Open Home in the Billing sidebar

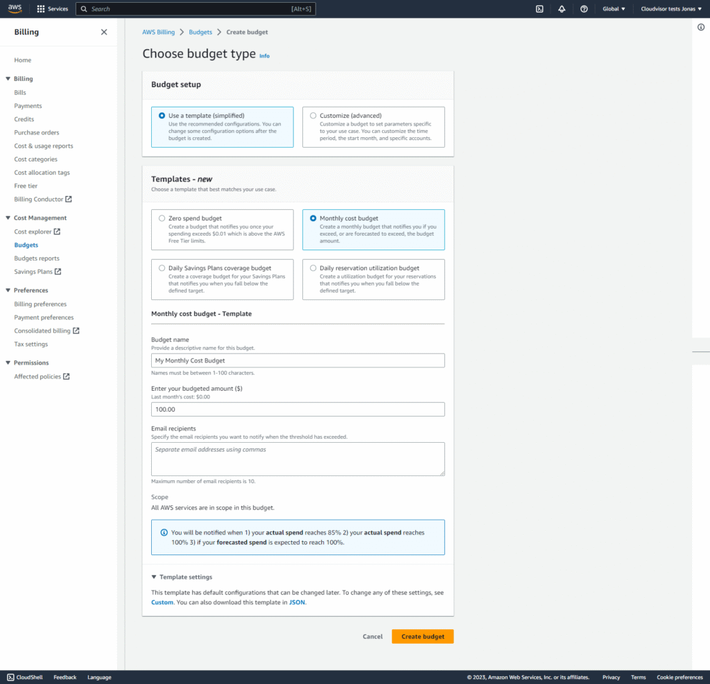coord(23,60)
